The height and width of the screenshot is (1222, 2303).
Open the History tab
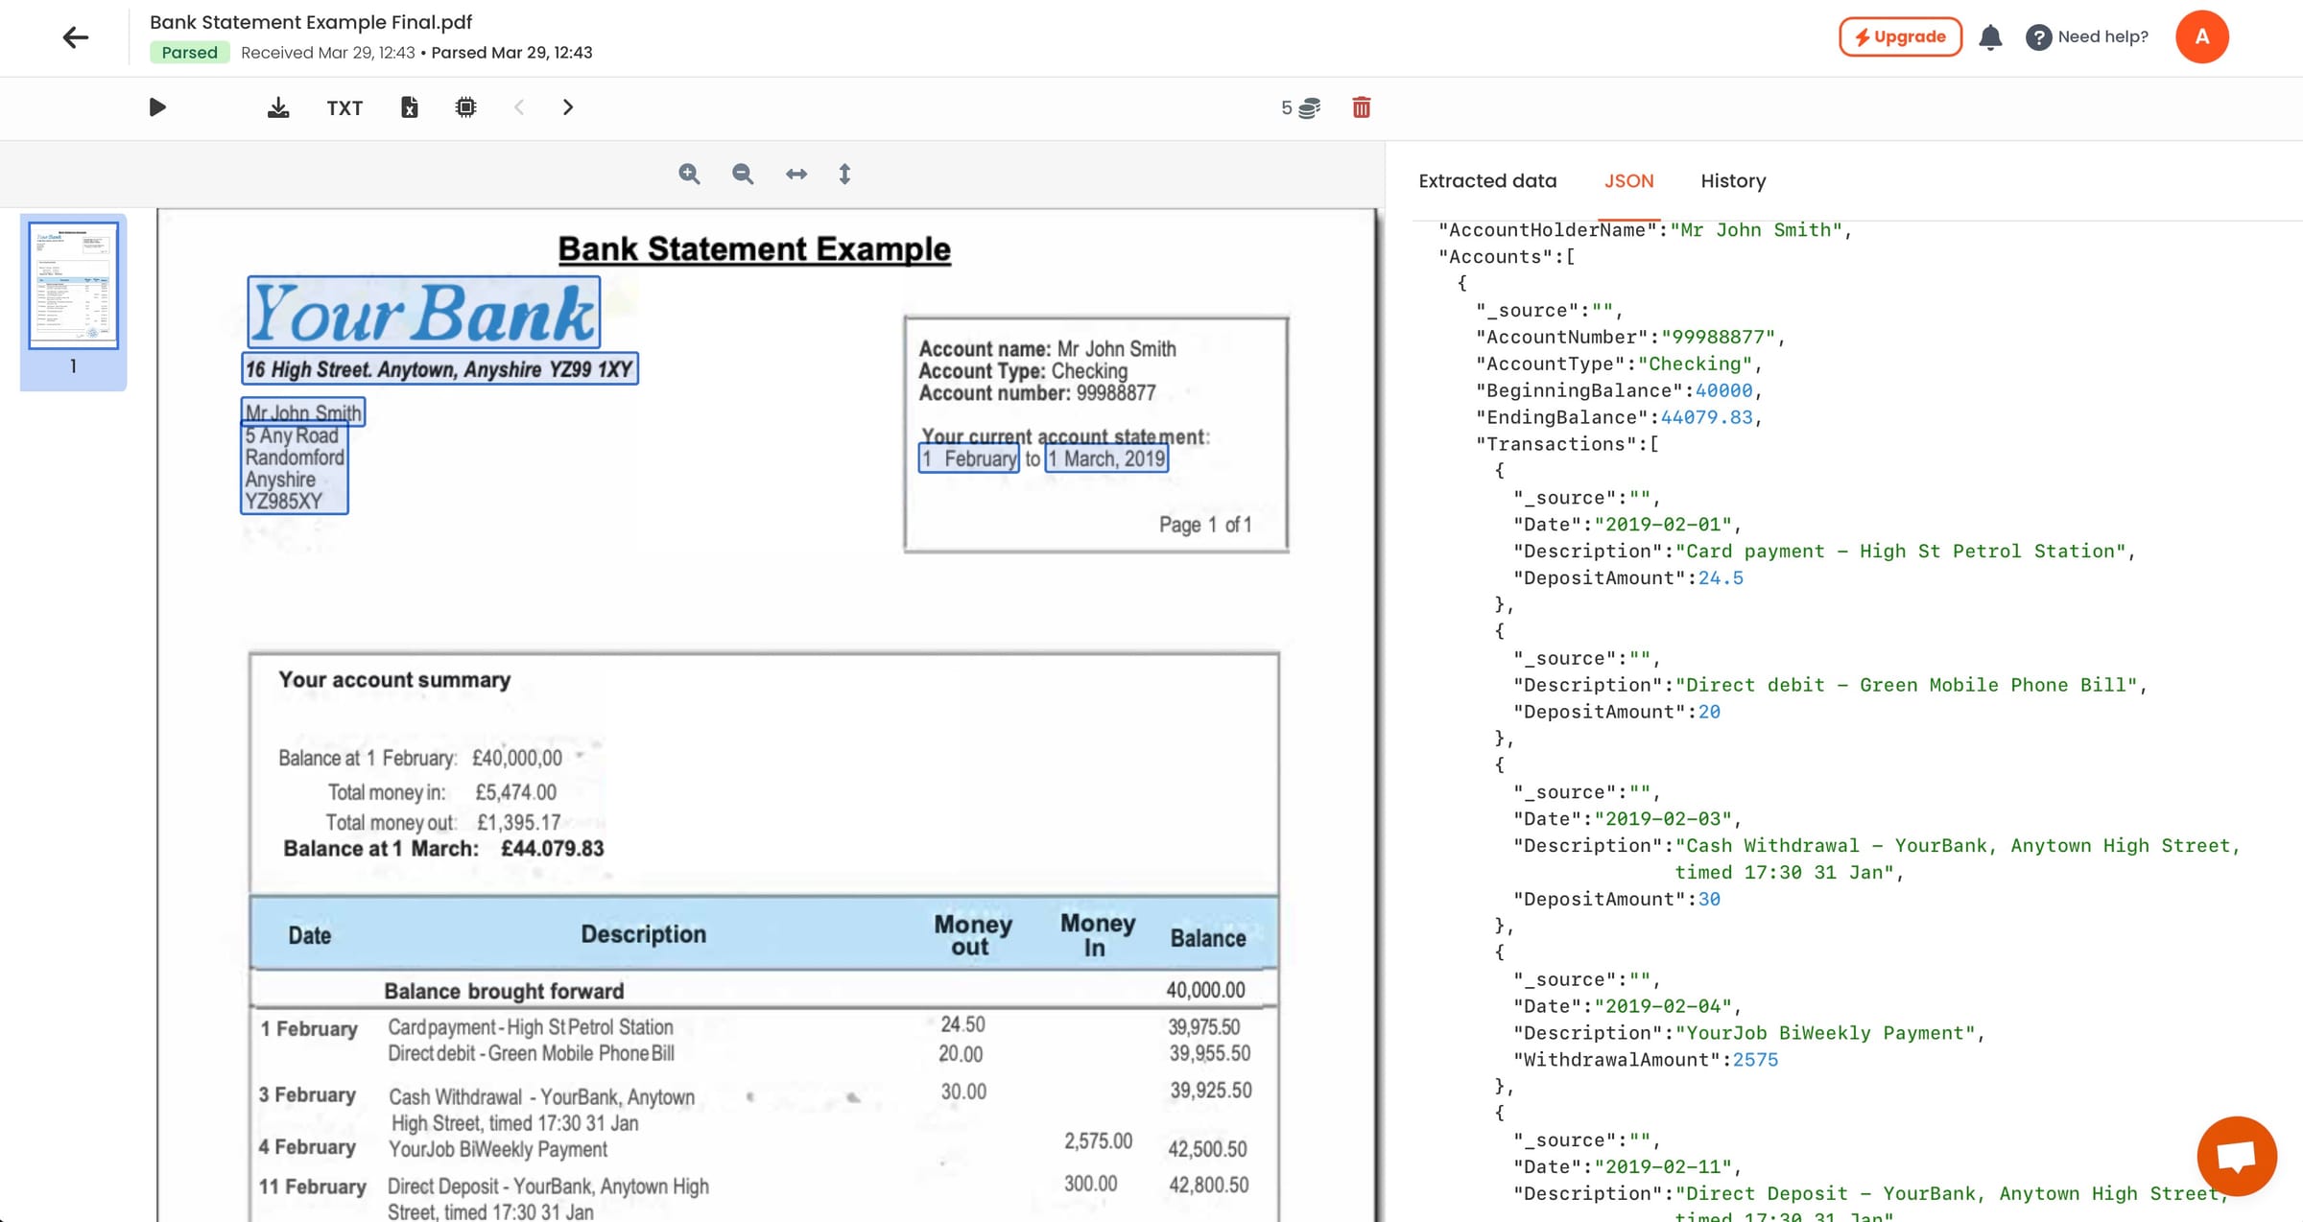[1733, 180]
